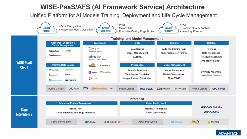
Task: Select the Preprocess header
Action: tap(137, 65)
